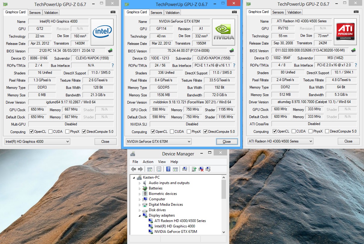Toggle DirectCompute 5.0 checkbox in ATI window
The image size is (364, 244).
[327, 131]
